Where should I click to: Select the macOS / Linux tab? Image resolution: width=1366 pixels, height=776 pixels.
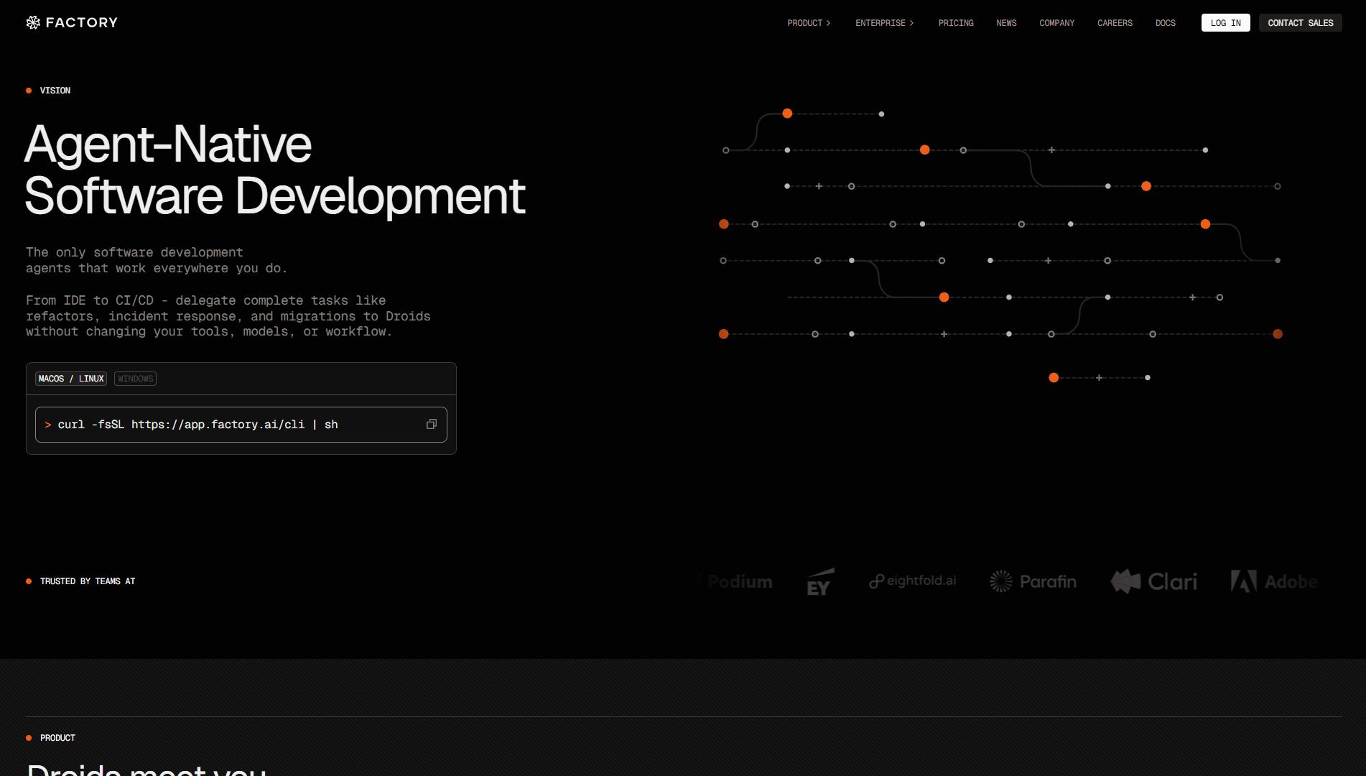71,379
